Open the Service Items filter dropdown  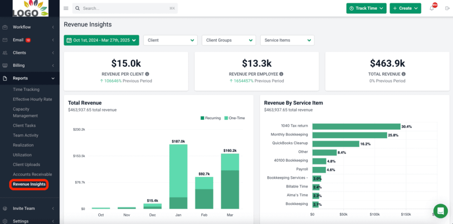pos(287,40)
